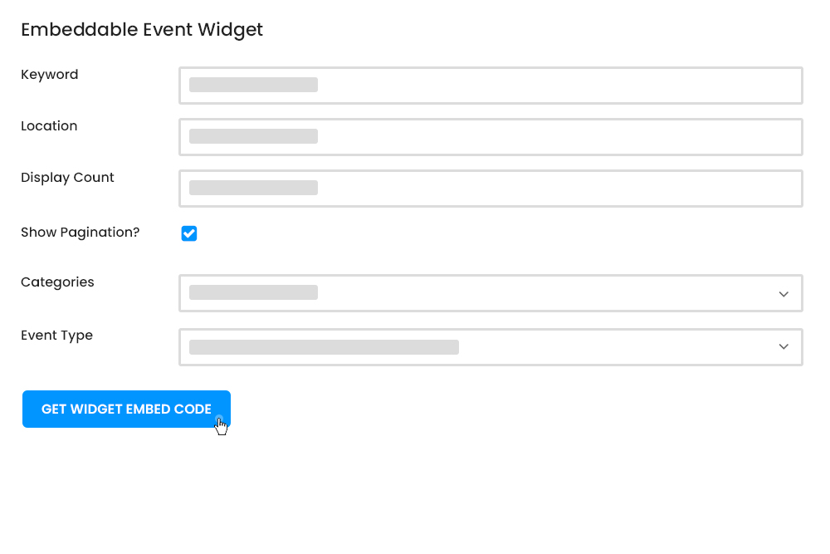830x554 pixels.
Task: Collapse the Event Type chevron arrow
Action: pyautogui.click(x=784, y=346)
